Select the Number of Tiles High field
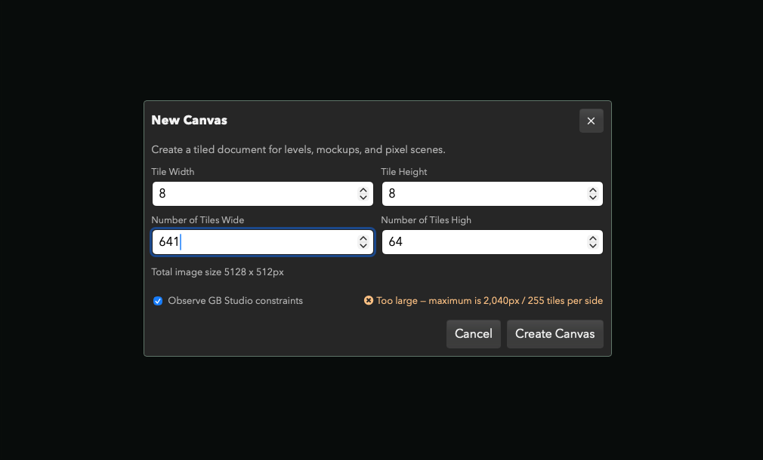The height and width of the screenshot is (460, 763). pos(483,242)
